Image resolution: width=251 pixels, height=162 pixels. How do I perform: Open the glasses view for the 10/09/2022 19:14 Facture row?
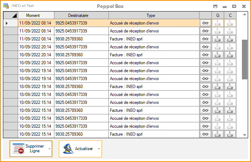[x=205, y=87]
